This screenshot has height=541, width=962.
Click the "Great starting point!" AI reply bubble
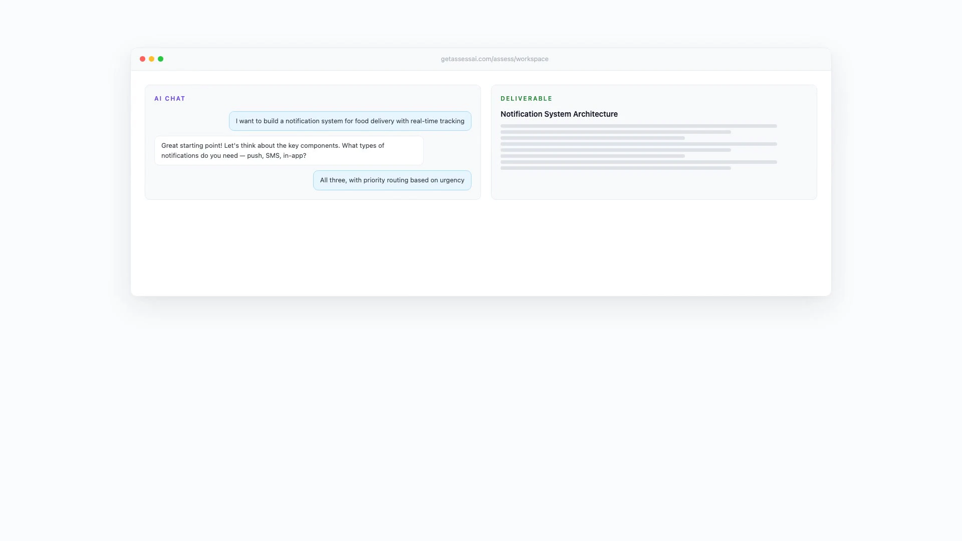[x=289, y=150]
